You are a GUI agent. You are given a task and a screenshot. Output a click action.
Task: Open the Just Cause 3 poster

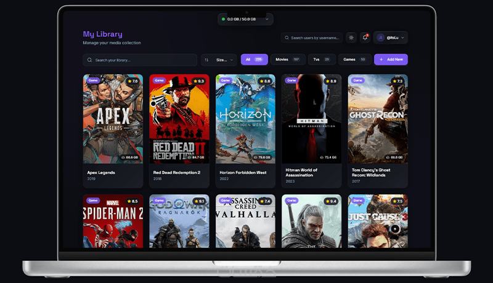378,221
